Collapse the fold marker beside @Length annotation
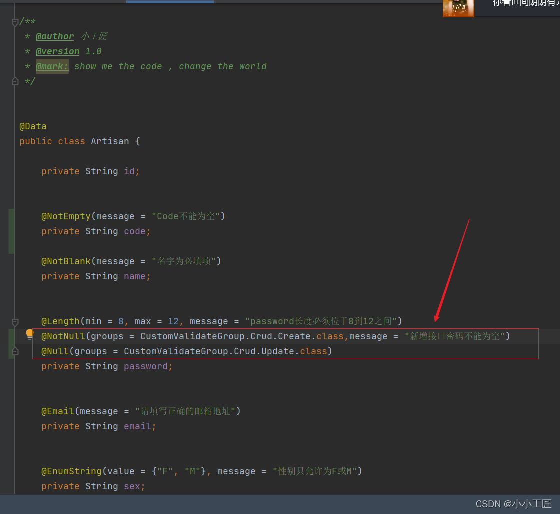This screenshot has height=514, width=560. pyautogui.click(x=15, y=322)
